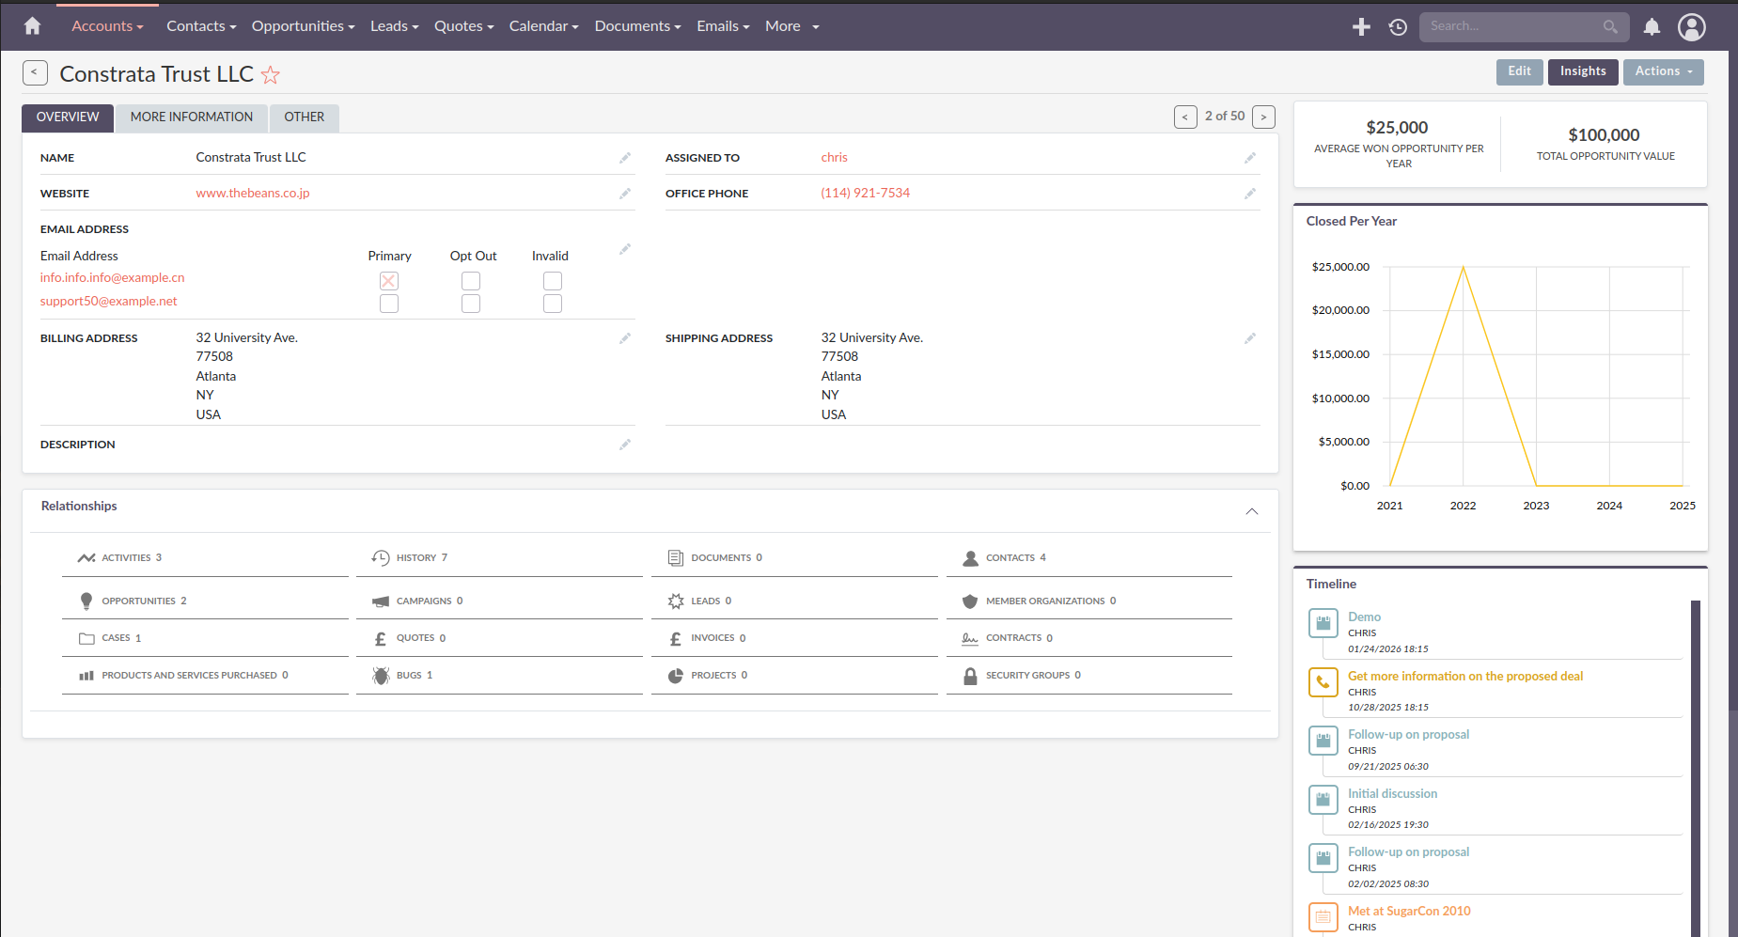Go to the home dashboard icon
This screenshot has height=937, width=1738.
point(32,26)
